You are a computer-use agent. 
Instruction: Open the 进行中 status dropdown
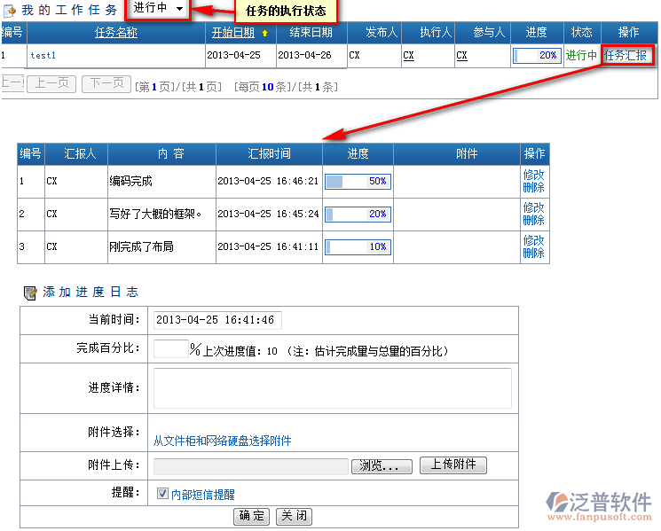pyautogui.click(x=159, y=9)
